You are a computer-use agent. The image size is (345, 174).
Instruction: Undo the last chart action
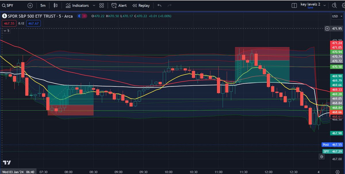click(x=160, y=5)
